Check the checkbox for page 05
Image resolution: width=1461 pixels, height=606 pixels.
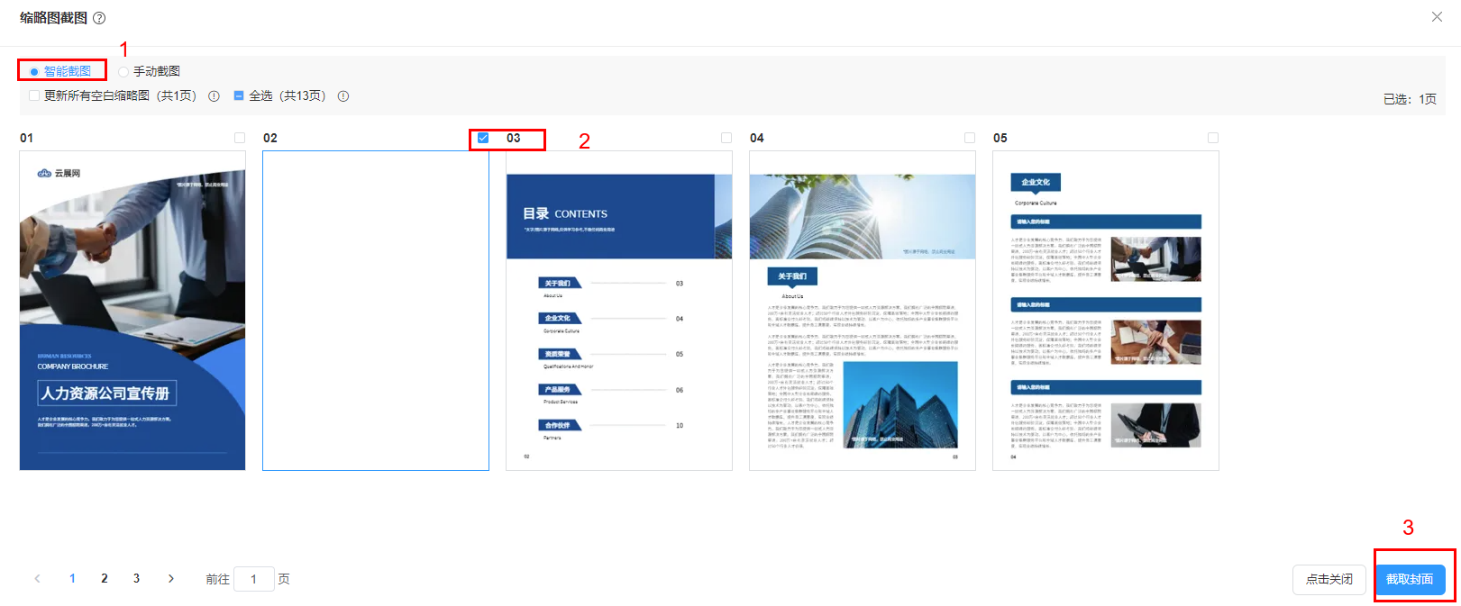[x=1213, y=138]
